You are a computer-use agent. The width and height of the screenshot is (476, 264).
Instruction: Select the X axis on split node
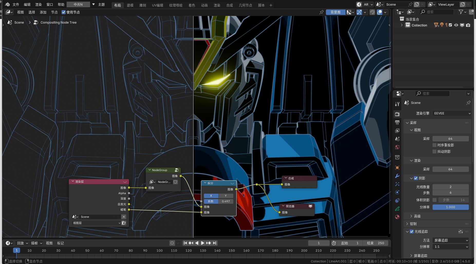click(211, 195)
